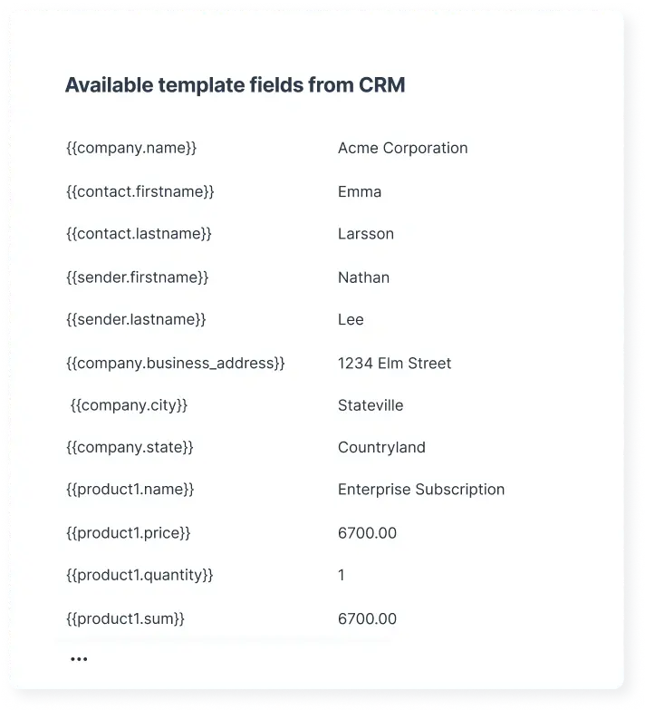Select the {{company.state}} field

pyautogui.click(x=130, y=447)
